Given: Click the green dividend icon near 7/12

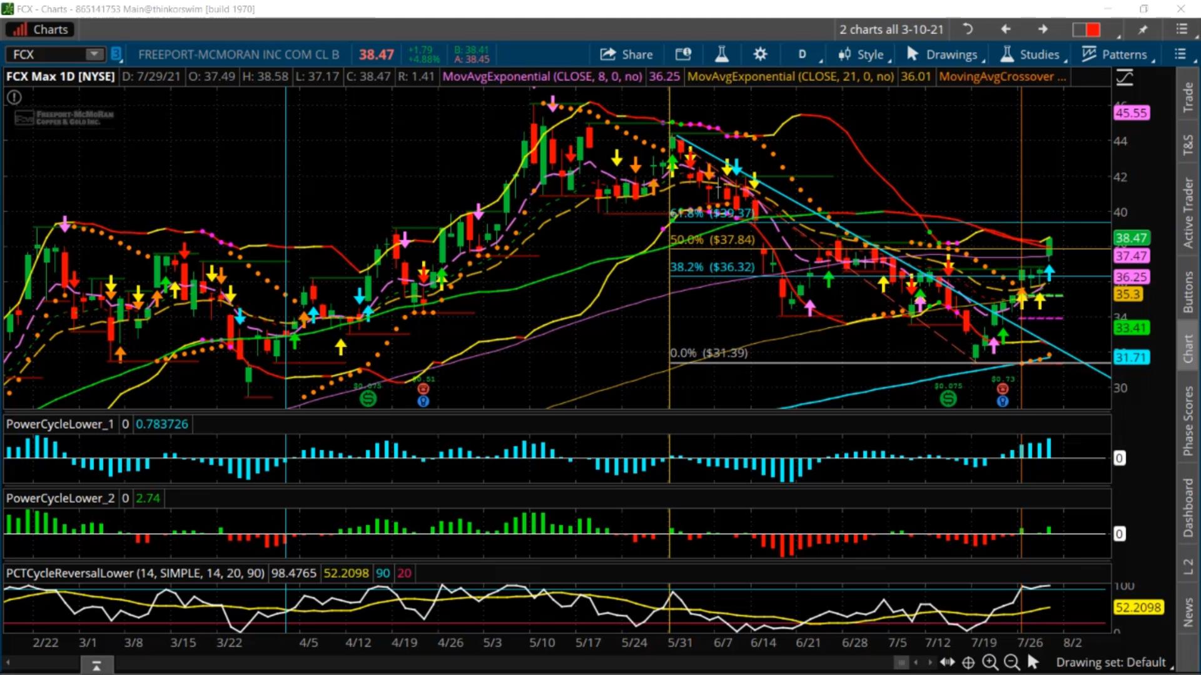Looking at the screenshot, I should click(x=948, y=398).
